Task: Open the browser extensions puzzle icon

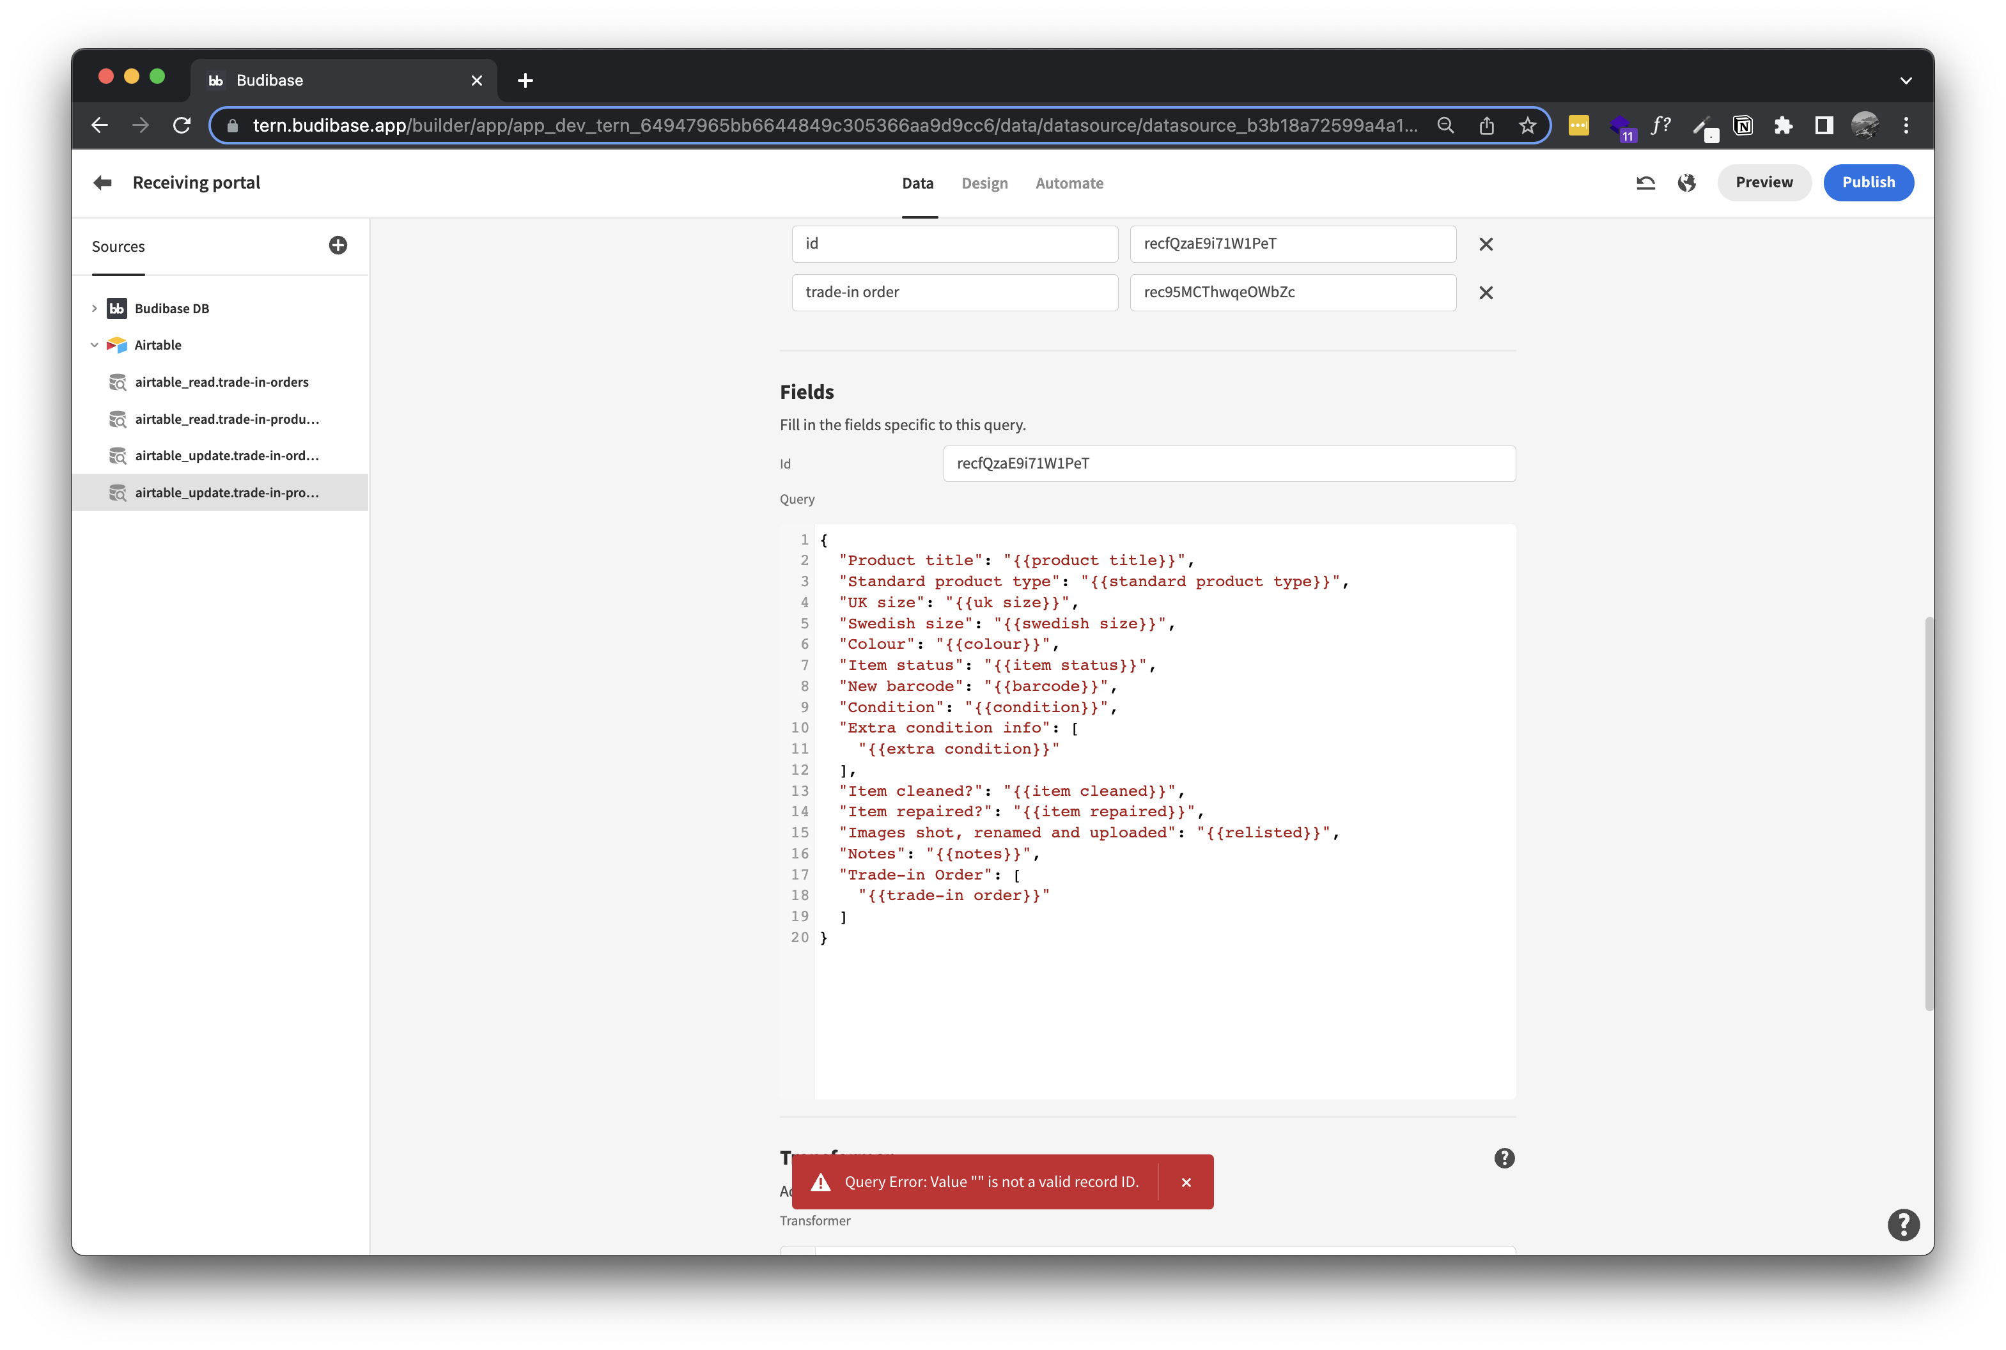Action: pyautogui.click(x=1783, y=126)
